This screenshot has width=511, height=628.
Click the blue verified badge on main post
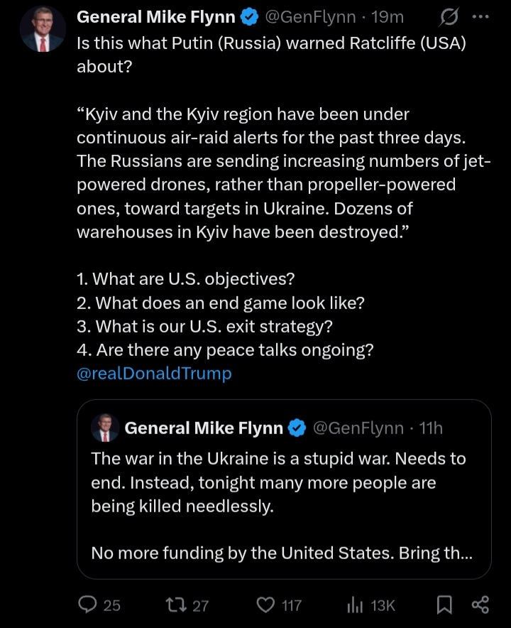249,17
